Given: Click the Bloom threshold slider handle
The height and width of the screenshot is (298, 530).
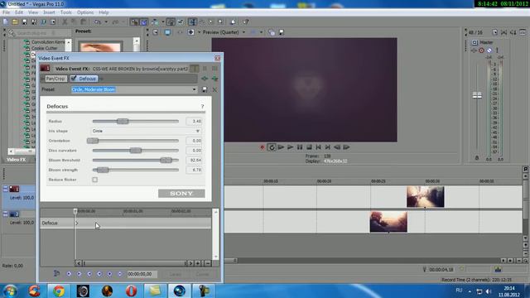Looking at the screenshot, I should pyautogui.click(x=166, y=160).
